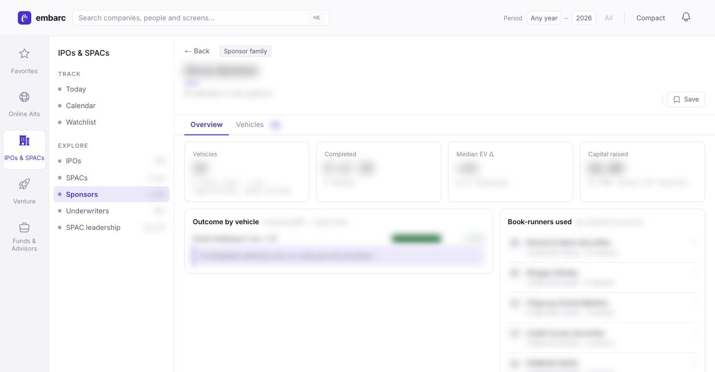Click the Capital raised stat card
The height and width of the screenshot is (372, 715).
tap(642, 172)
